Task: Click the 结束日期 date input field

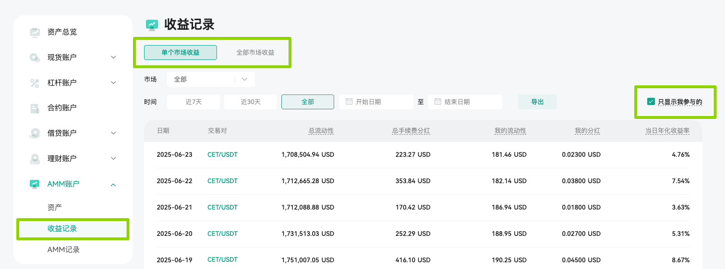Action: [x=465, y=102]
